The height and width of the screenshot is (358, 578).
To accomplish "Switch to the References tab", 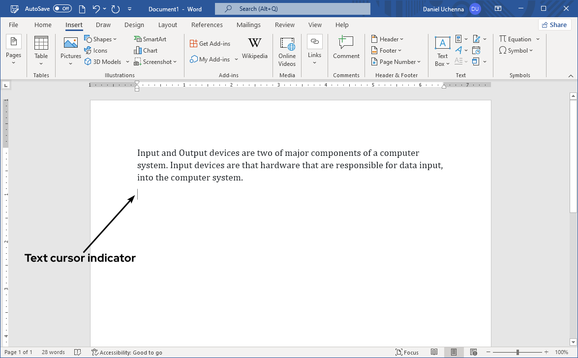I will (x=207, y=25).
